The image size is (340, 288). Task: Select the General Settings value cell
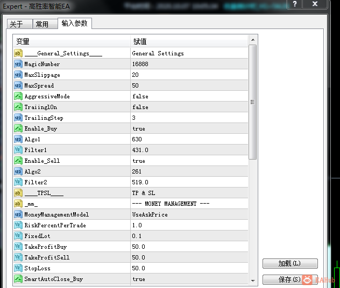pyautogui.click(x=189, y=53)
